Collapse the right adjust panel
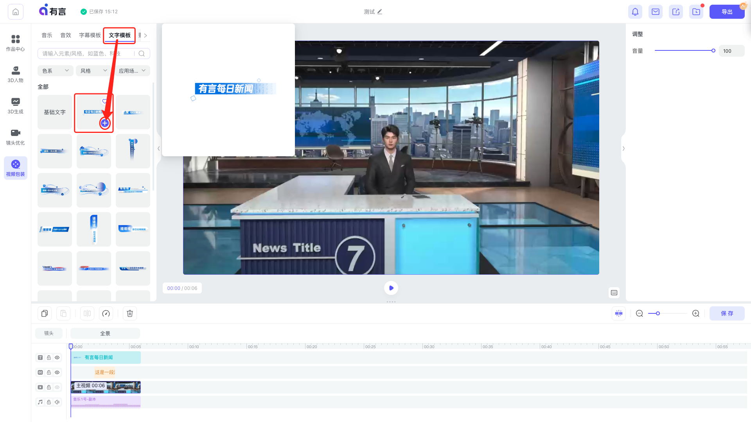 coord(623,148)
